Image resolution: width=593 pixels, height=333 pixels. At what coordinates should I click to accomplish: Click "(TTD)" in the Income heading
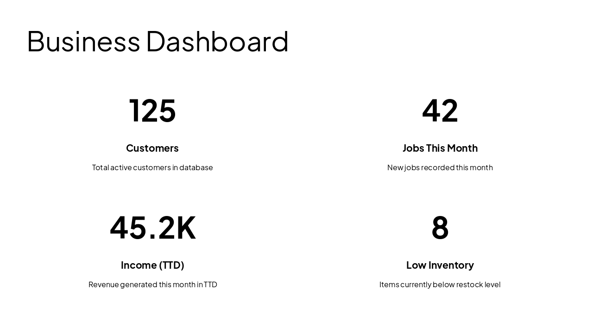coord(171,265)
